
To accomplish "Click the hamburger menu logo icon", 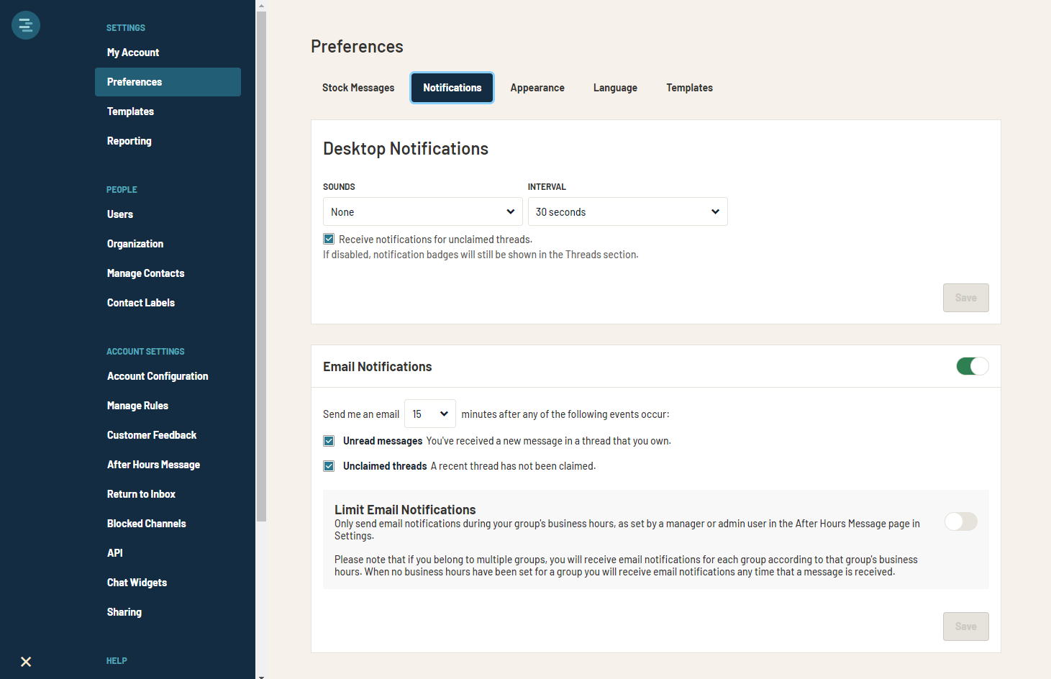I will click(x=26, y=25).
